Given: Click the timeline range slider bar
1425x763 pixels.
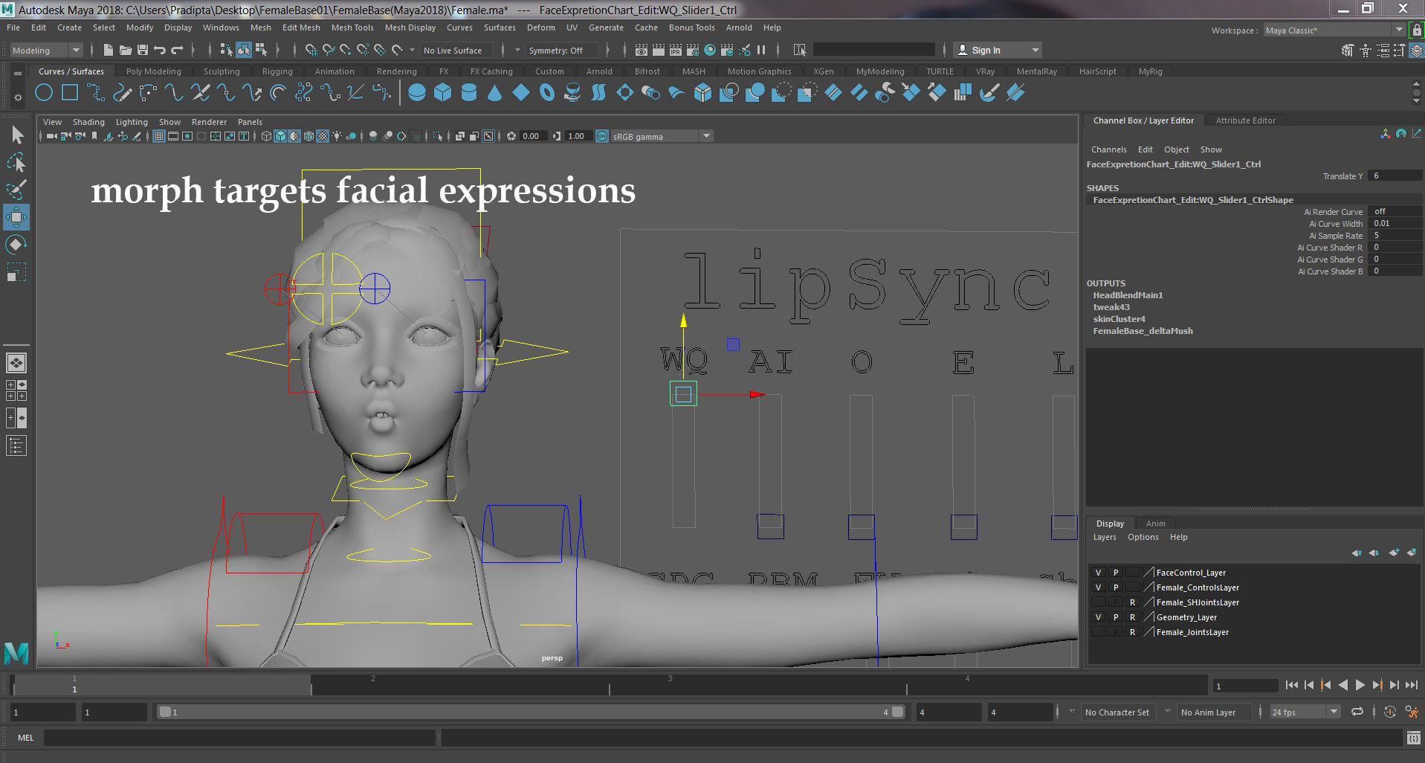Looking at the screenshot, I should click(531, 712).
